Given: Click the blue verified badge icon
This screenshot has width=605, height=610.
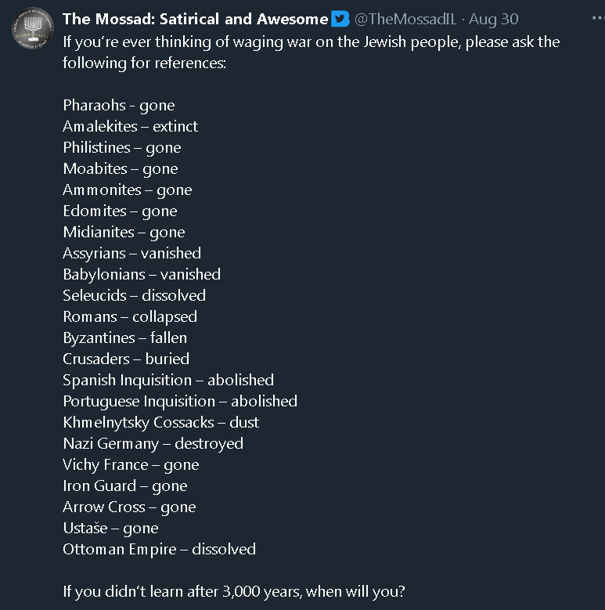Looking at the screenshot, I should point(340,19).
